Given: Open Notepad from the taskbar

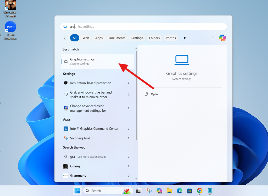Looking at the screenshot, I should pyautogui.click(x=209, y=190).
